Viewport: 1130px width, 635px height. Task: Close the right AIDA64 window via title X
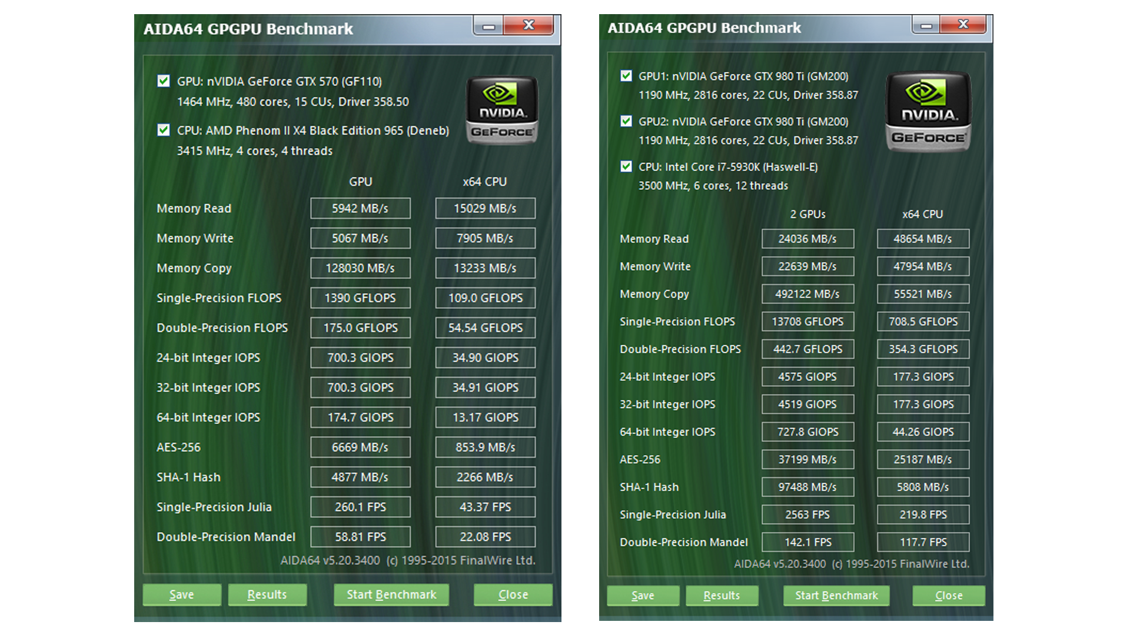click(963, 24)
